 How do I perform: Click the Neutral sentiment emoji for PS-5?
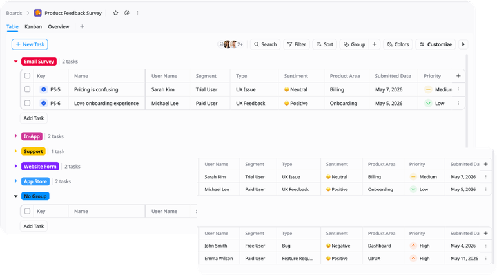pyautogui.click(x=287, y=89)
